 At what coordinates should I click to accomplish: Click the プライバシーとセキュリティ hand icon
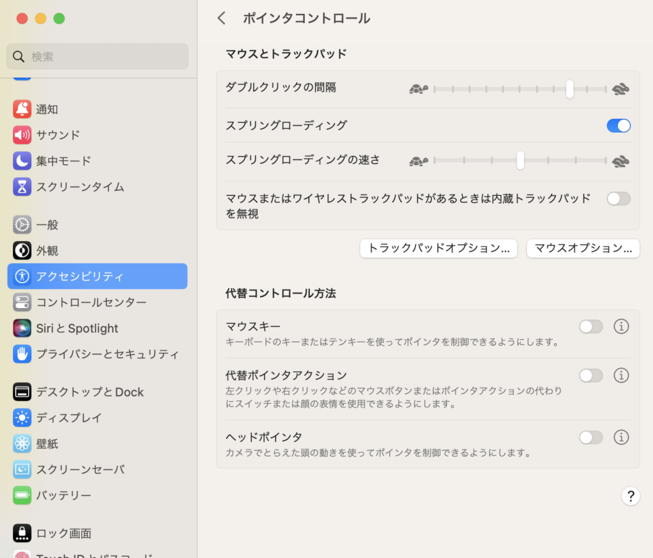[22, 354]
